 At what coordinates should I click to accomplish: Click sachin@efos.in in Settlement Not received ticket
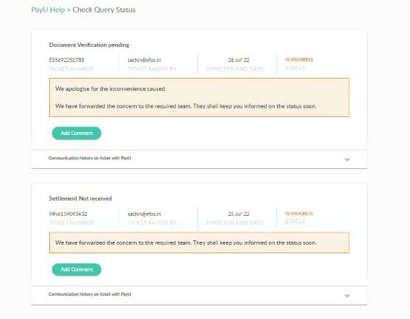(144, 214)
